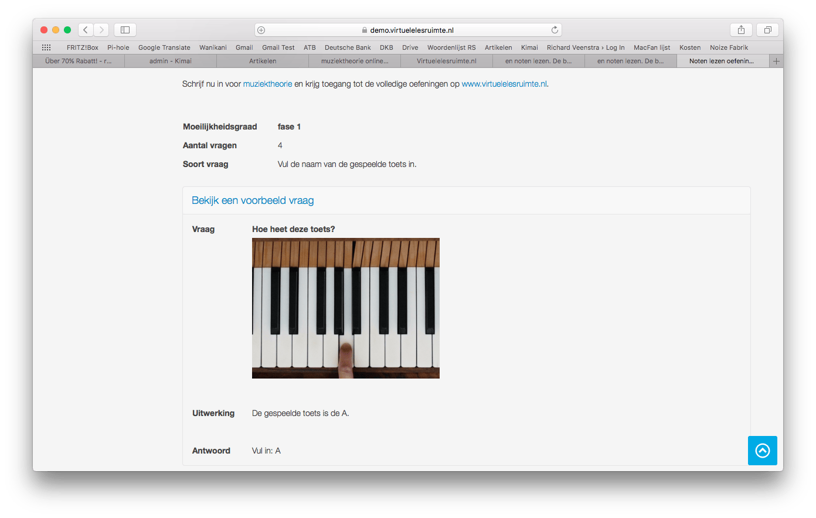Click the piano keyboard image
The image size is (816, 518).
tap(346, 308)
